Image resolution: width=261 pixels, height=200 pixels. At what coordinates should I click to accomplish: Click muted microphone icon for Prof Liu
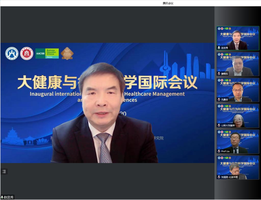219,151
